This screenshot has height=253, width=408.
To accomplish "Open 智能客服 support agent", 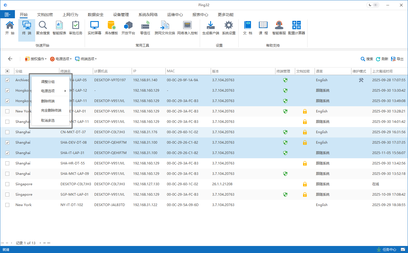I will (279, 28).
